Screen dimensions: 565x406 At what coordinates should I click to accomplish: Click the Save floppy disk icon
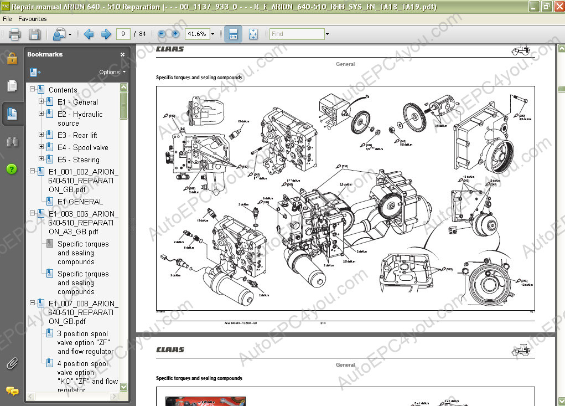coord(34,34)
